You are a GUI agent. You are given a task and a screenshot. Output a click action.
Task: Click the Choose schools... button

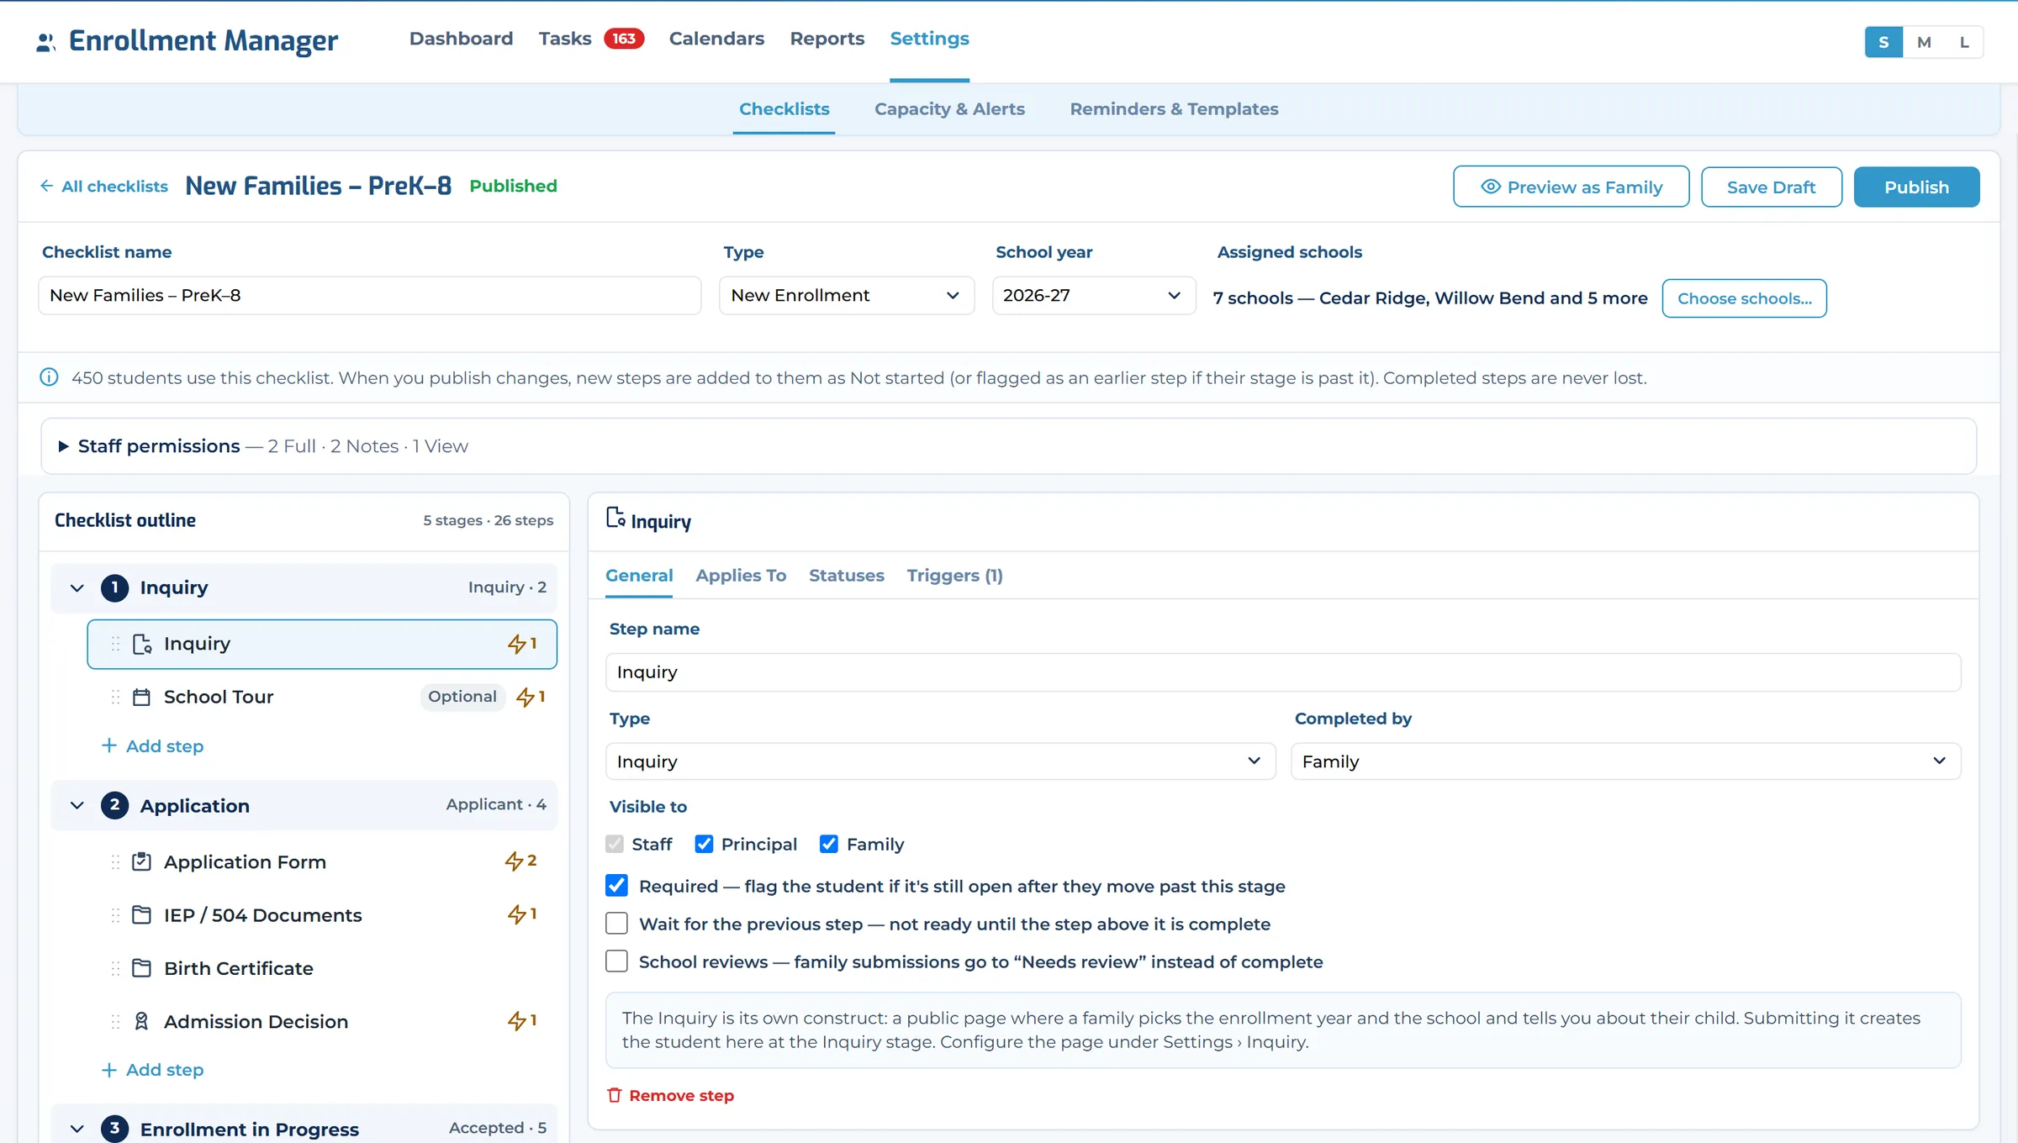[1745, 298]
